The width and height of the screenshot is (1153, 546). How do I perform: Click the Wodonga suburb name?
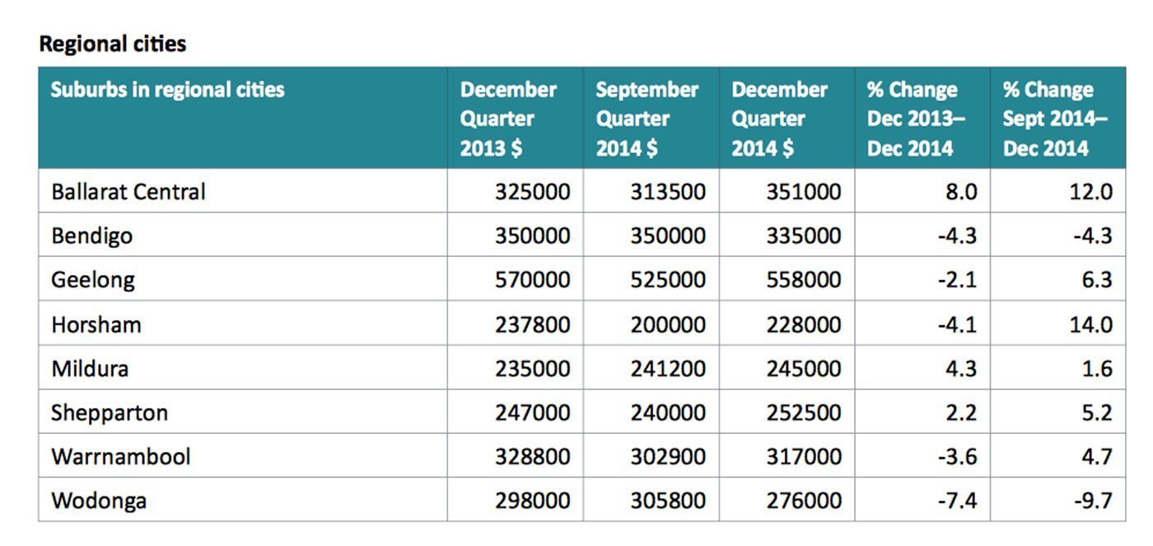point(98,500)
